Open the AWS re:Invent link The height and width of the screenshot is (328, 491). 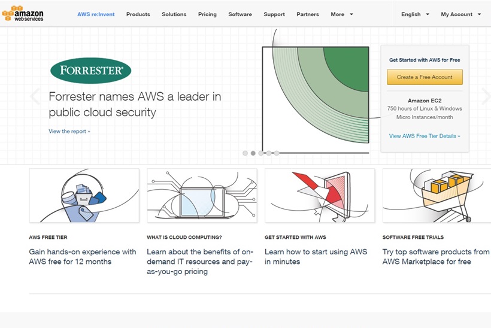96,14
